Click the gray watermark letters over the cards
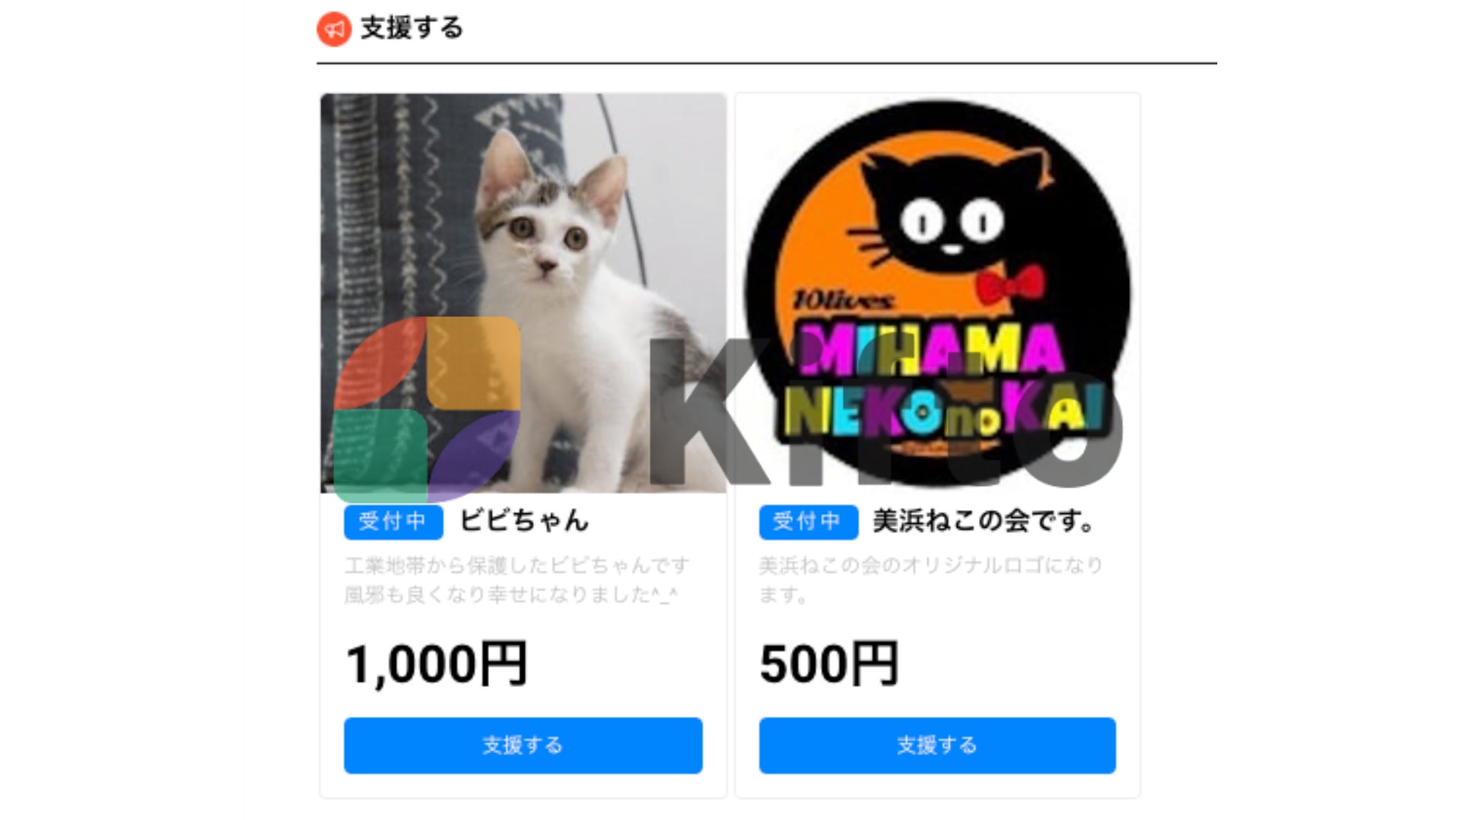Viewport: 1458px width, 820px height. point(886,414)
